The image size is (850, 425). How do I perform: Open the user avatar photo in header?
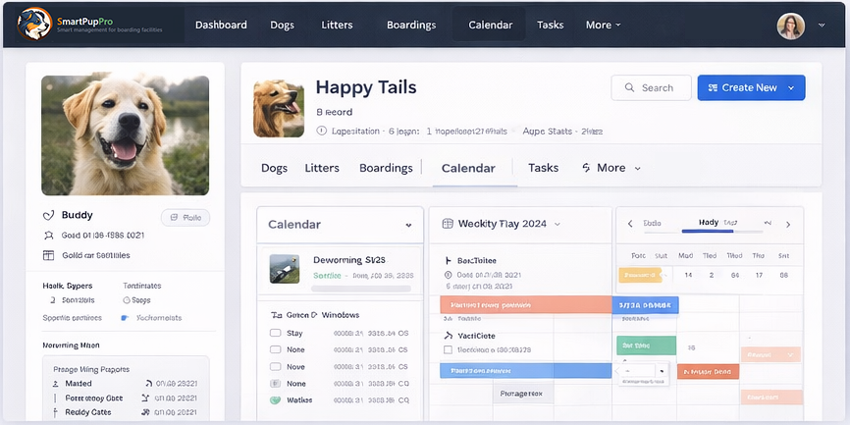[x=790, y=26]
